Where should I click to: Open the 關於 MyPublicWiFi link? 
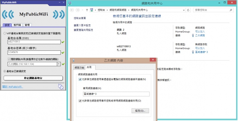(13, 87)
